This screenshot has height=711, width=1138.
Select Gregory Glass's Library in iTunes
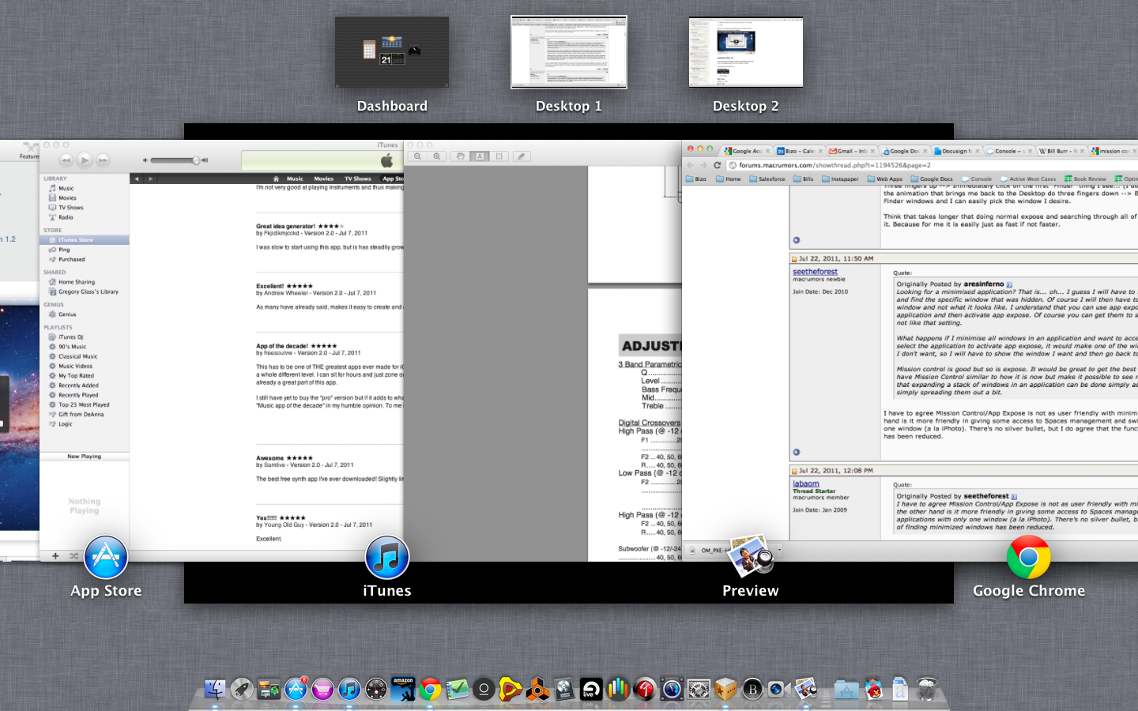coord(88,292)
